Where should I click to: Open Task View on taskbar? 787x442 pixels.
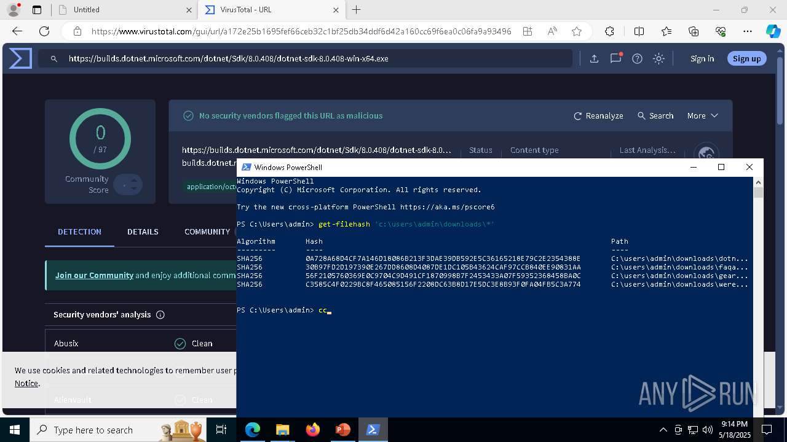221,430
